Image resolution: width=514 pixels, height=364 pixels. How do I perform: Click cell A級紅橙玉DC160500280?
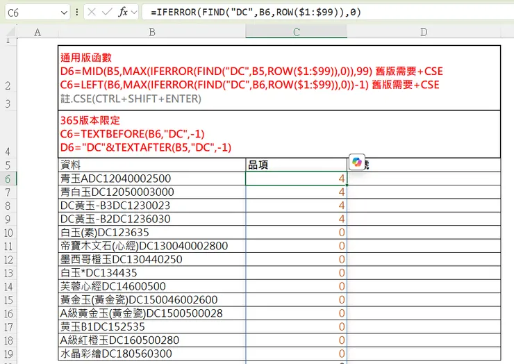coord(152,340)
